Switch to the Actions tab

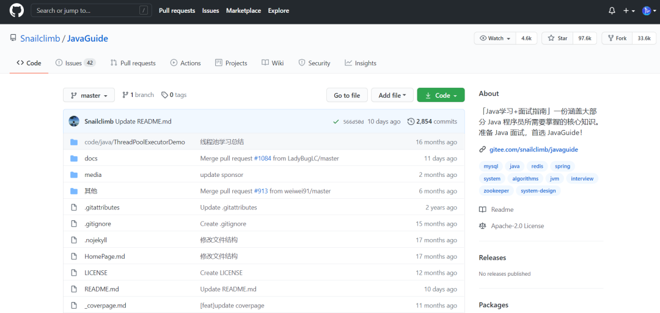(x=186, y=63)
